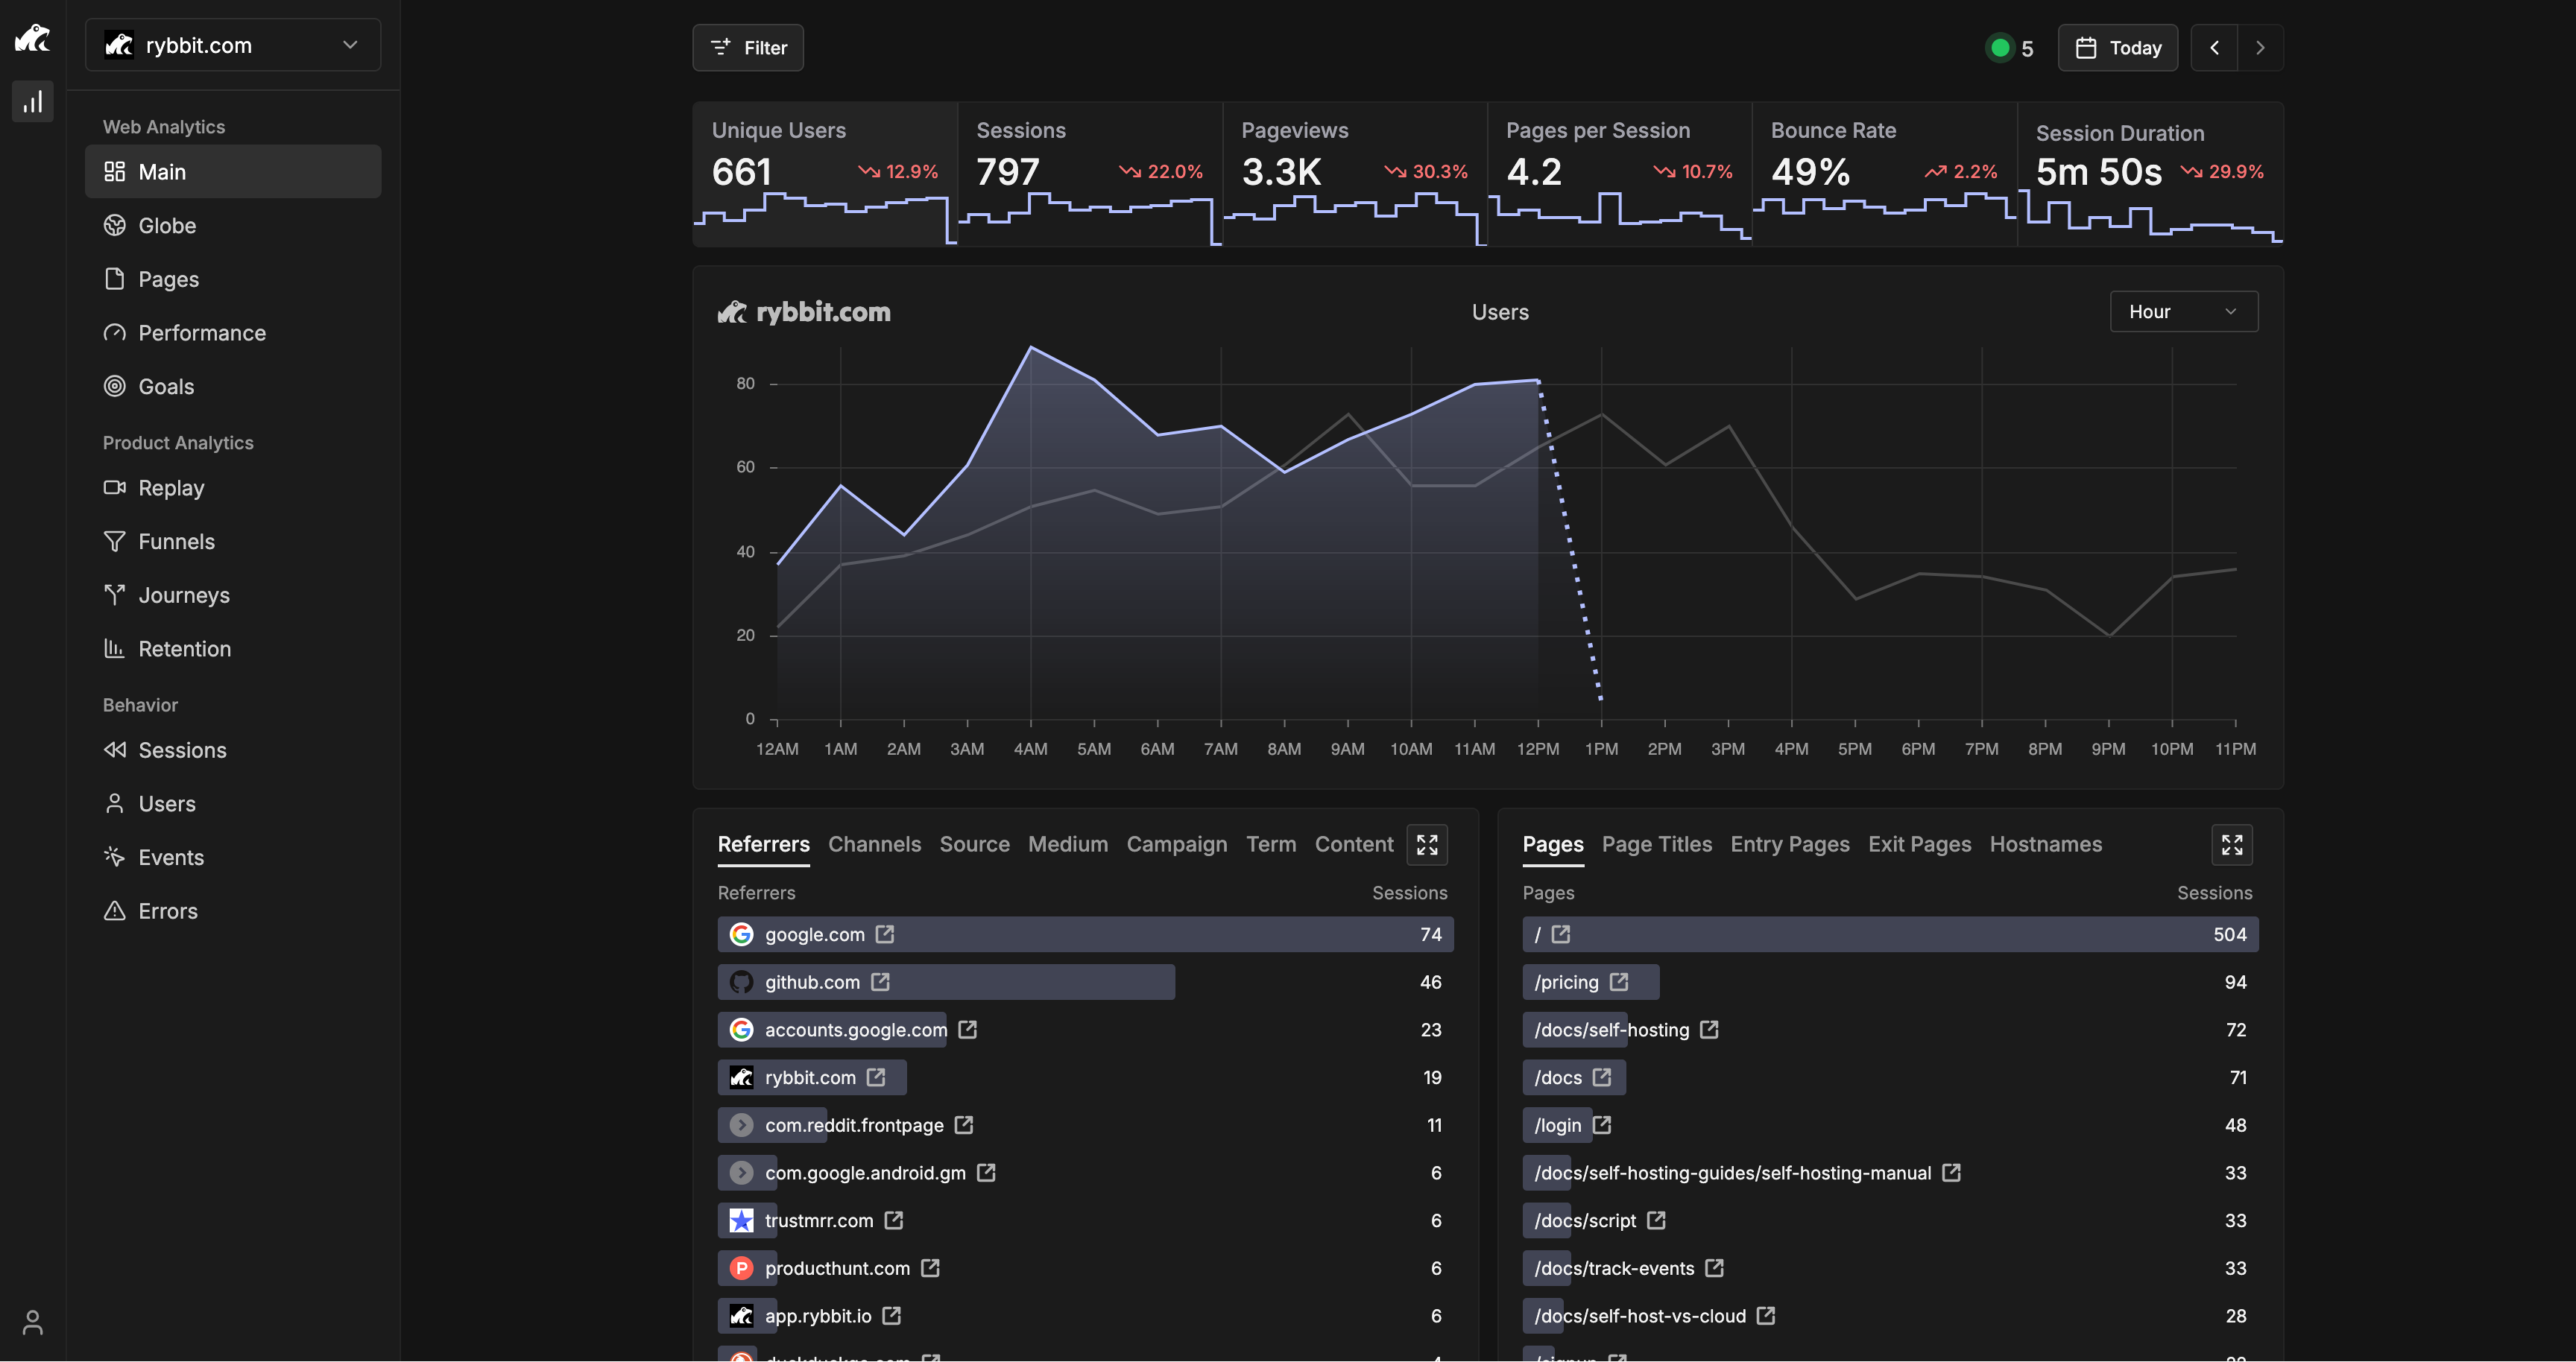
Task: Open the google.com referrer's external link icon
Action: (885, 934)
